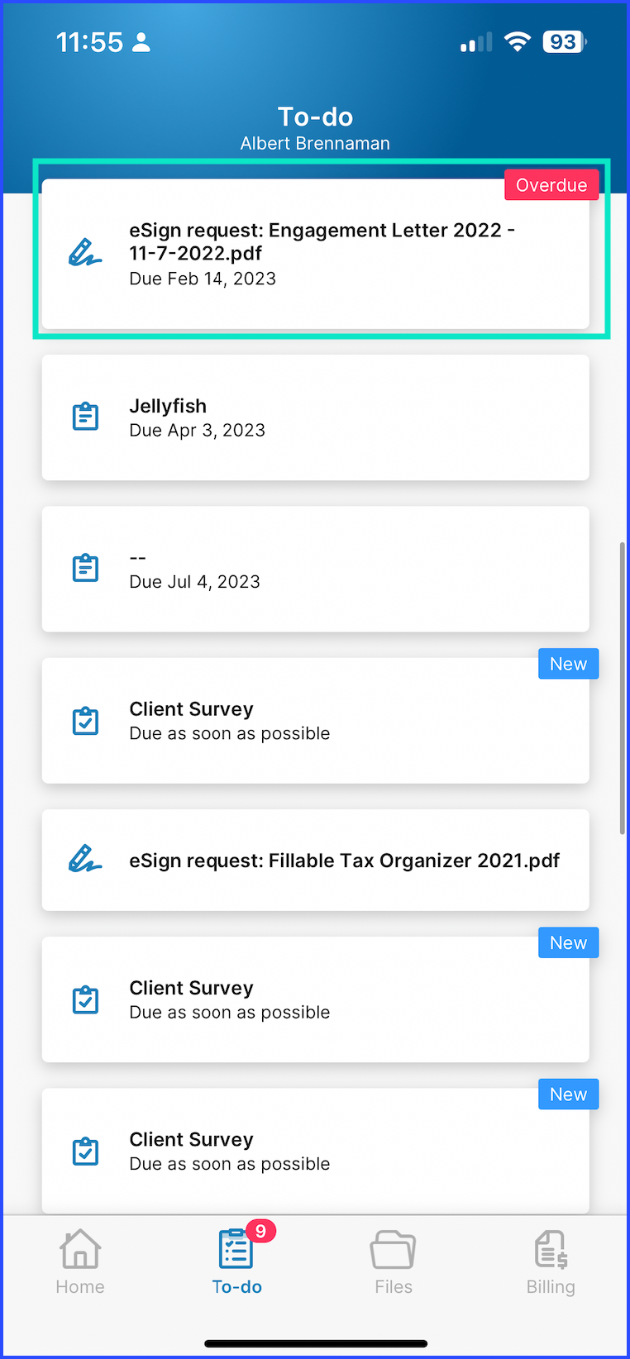The width and height of the screenshot is (630, 1359).
Task: Tap the Files folder icon
Action: coord(393,1249)
